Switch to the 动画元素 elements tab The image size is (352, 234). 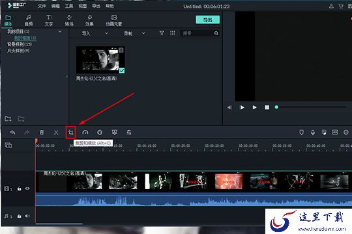[114, 20]
